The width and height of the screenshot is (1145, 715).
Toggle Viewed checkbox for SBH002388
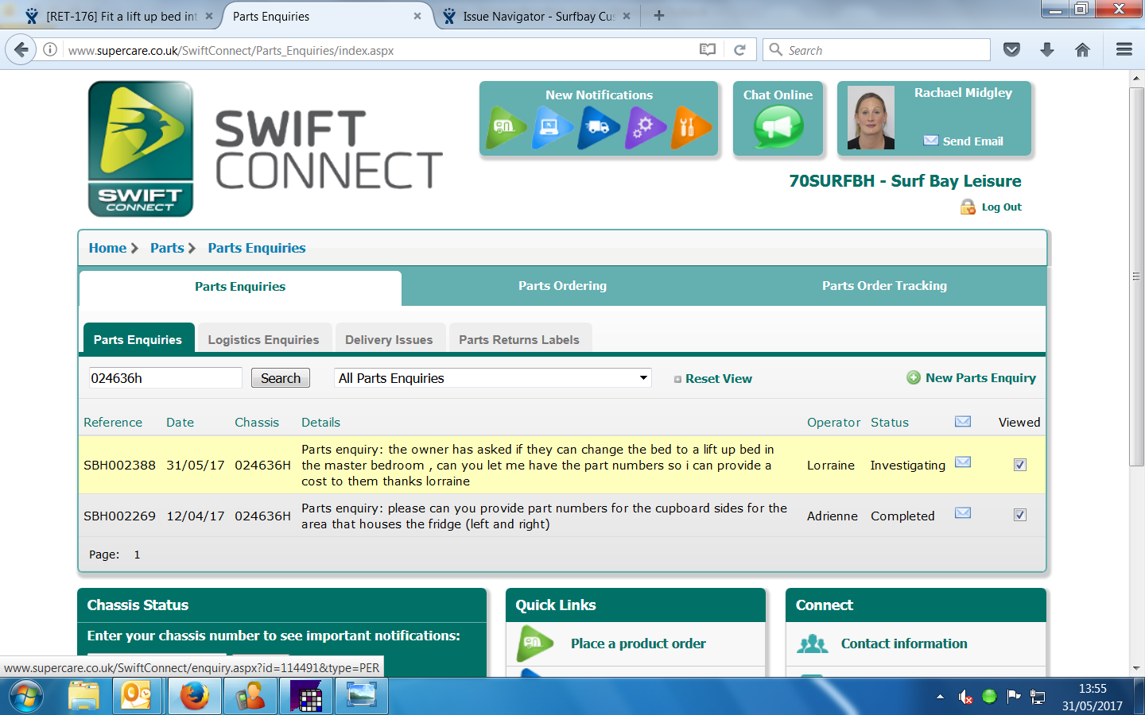[1020, 465]
